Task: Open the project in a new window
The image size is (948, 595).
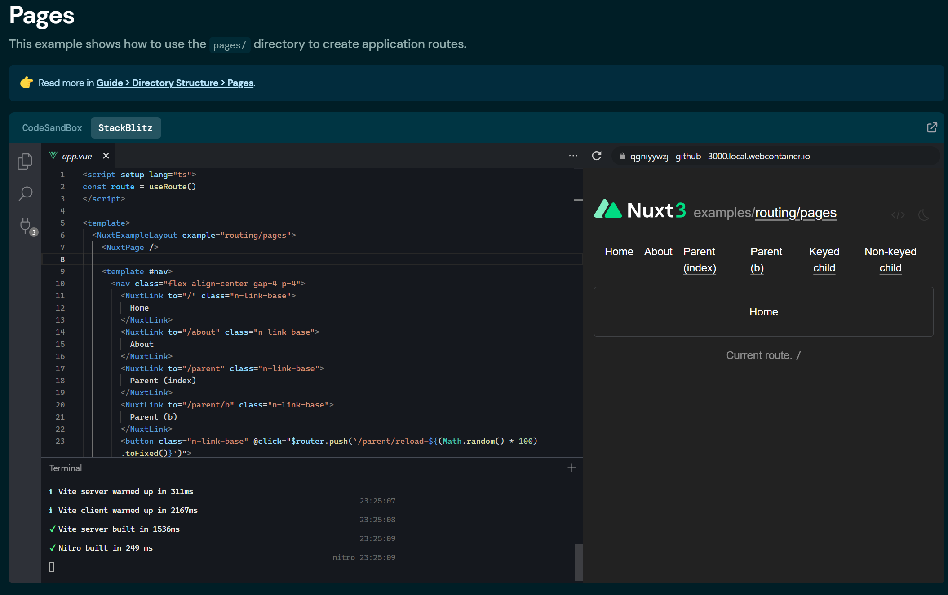Action: [932, 127]
